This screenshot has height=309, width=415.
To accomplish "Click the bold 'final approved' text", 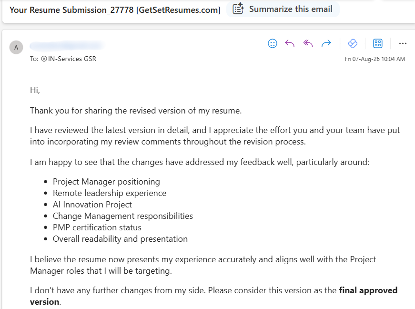I will point(368,290).
